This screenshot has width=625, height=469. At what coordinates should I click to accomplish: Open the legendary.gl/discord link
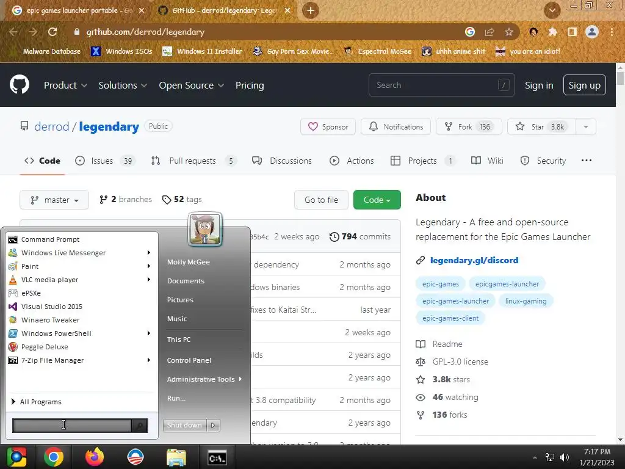point(474,260)
